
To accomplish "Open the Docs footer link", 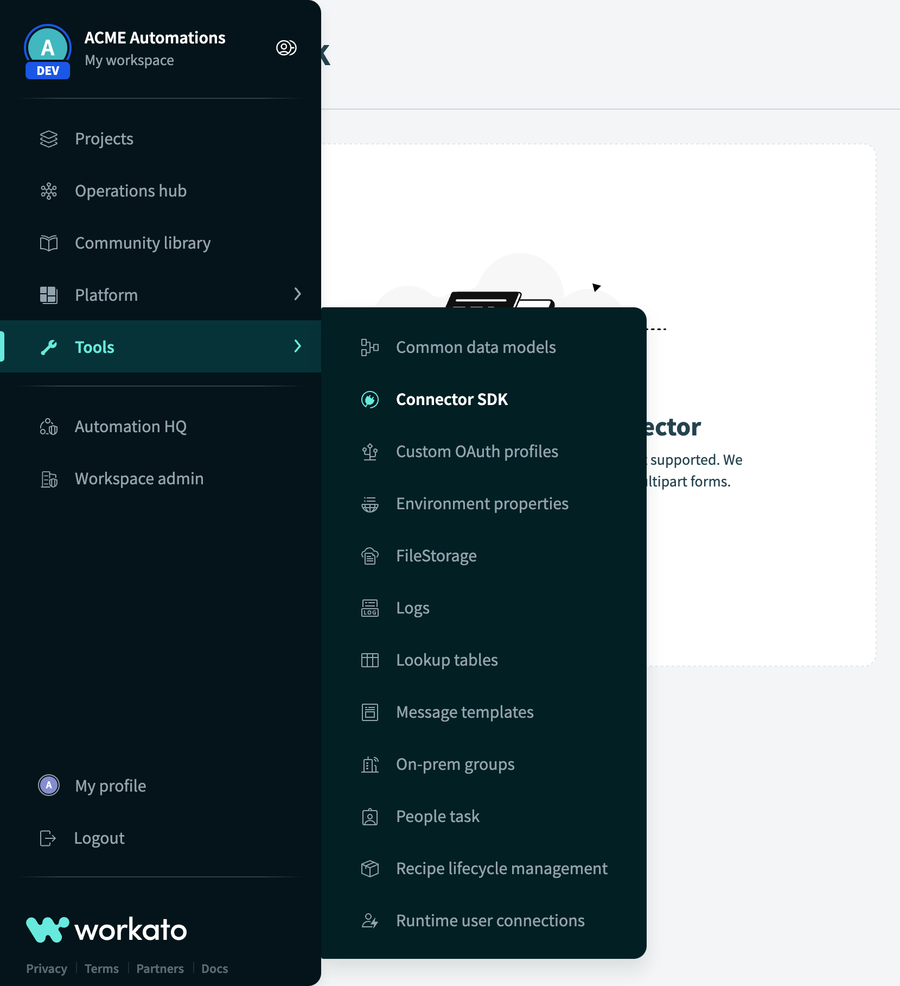I will (x=215, y=969).
